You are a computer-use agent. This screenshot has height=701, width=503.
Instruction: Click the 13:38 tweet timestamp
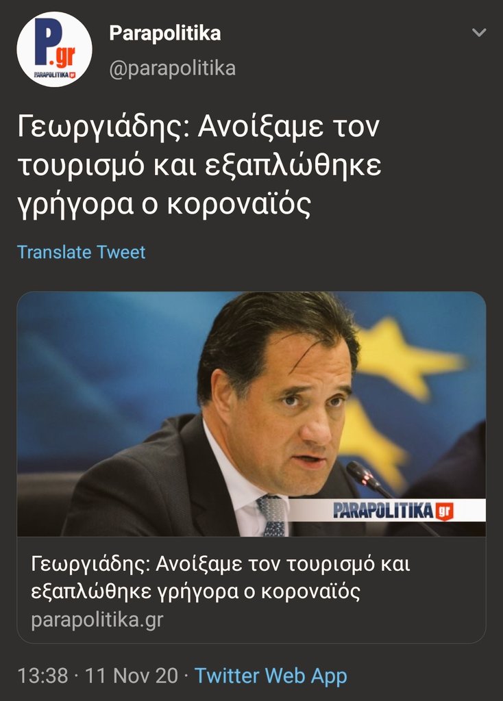tap(43, 676)
